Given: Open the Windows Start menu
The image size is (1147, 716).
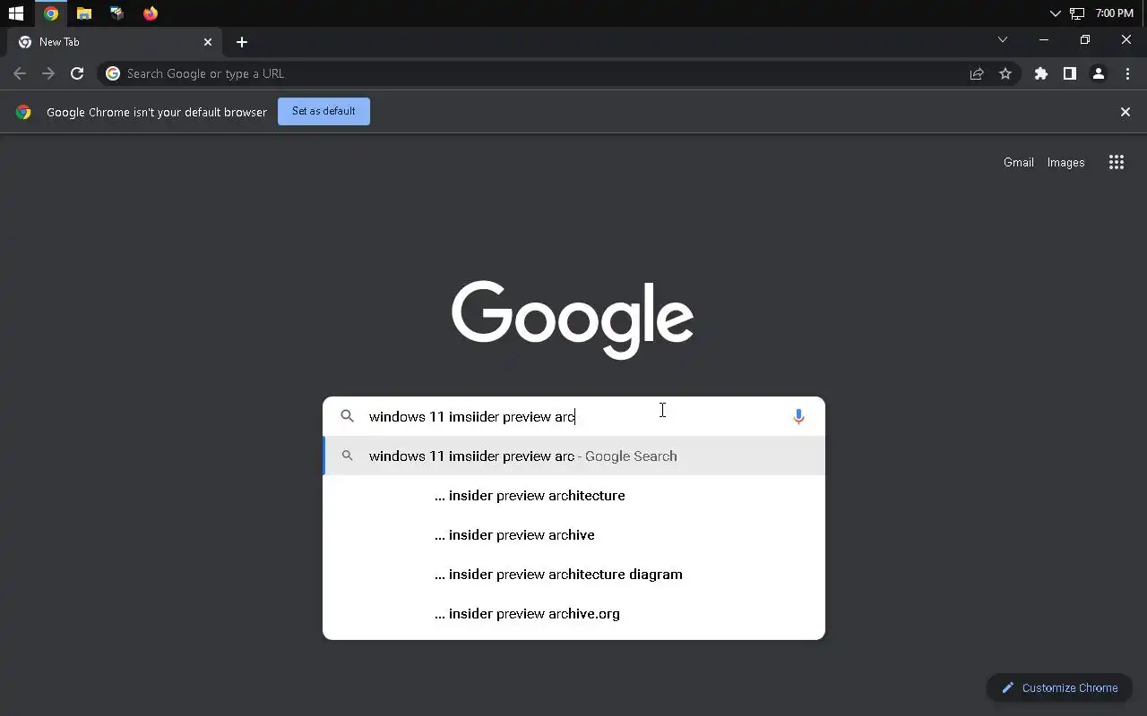Looking at the screenshot, I should pos(15,13).
